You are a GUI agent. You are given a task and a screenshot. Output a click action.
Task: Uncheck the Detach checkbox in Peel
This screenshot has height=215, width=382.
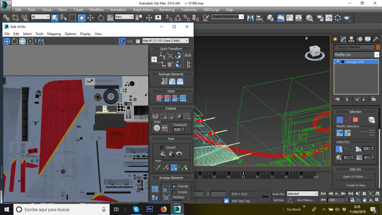pos(162,147)
